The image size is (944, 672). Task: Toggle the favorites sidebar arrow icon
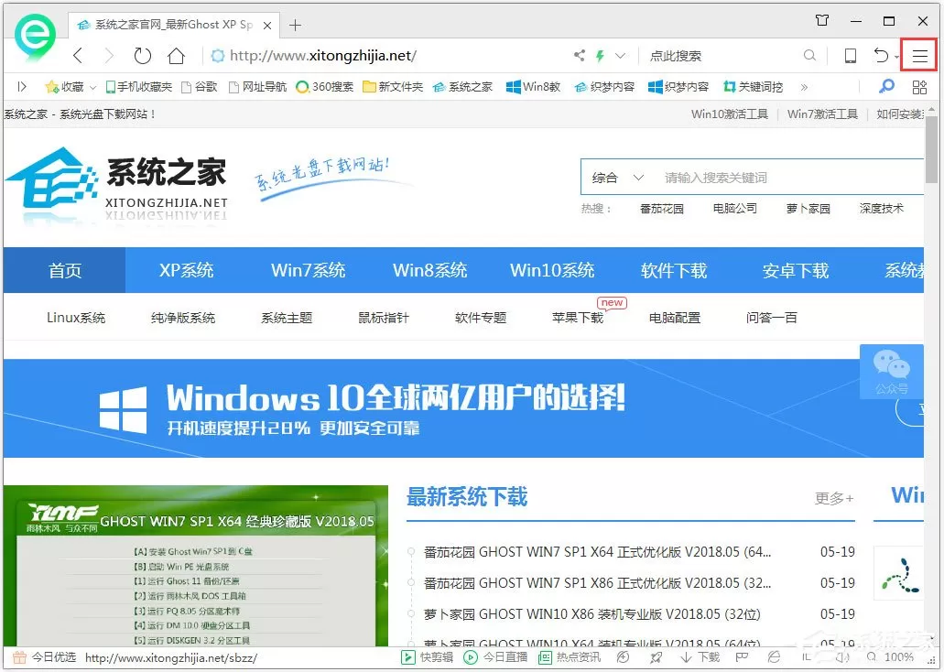coord(22,87)
